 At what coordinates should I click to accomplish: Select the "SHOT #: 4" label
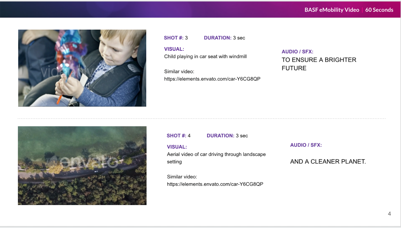(x=178, y=136)
